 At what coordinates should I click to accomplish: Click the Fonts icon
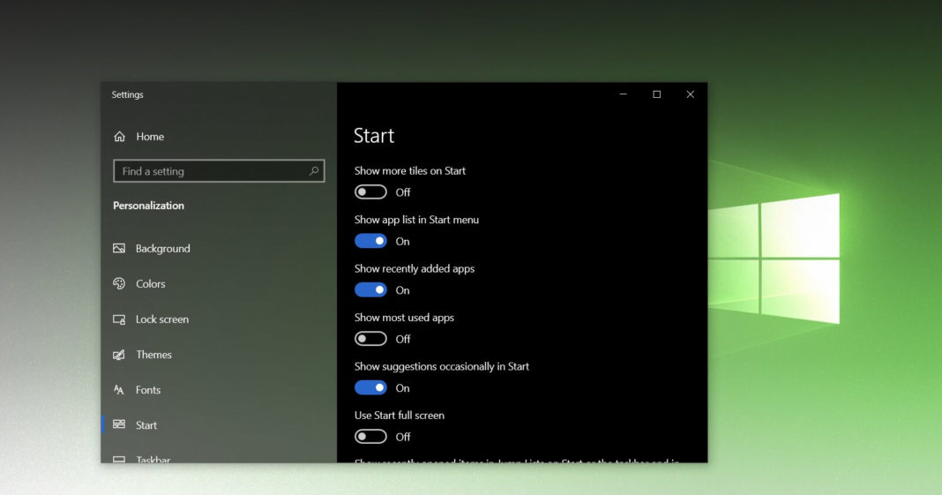119,390
